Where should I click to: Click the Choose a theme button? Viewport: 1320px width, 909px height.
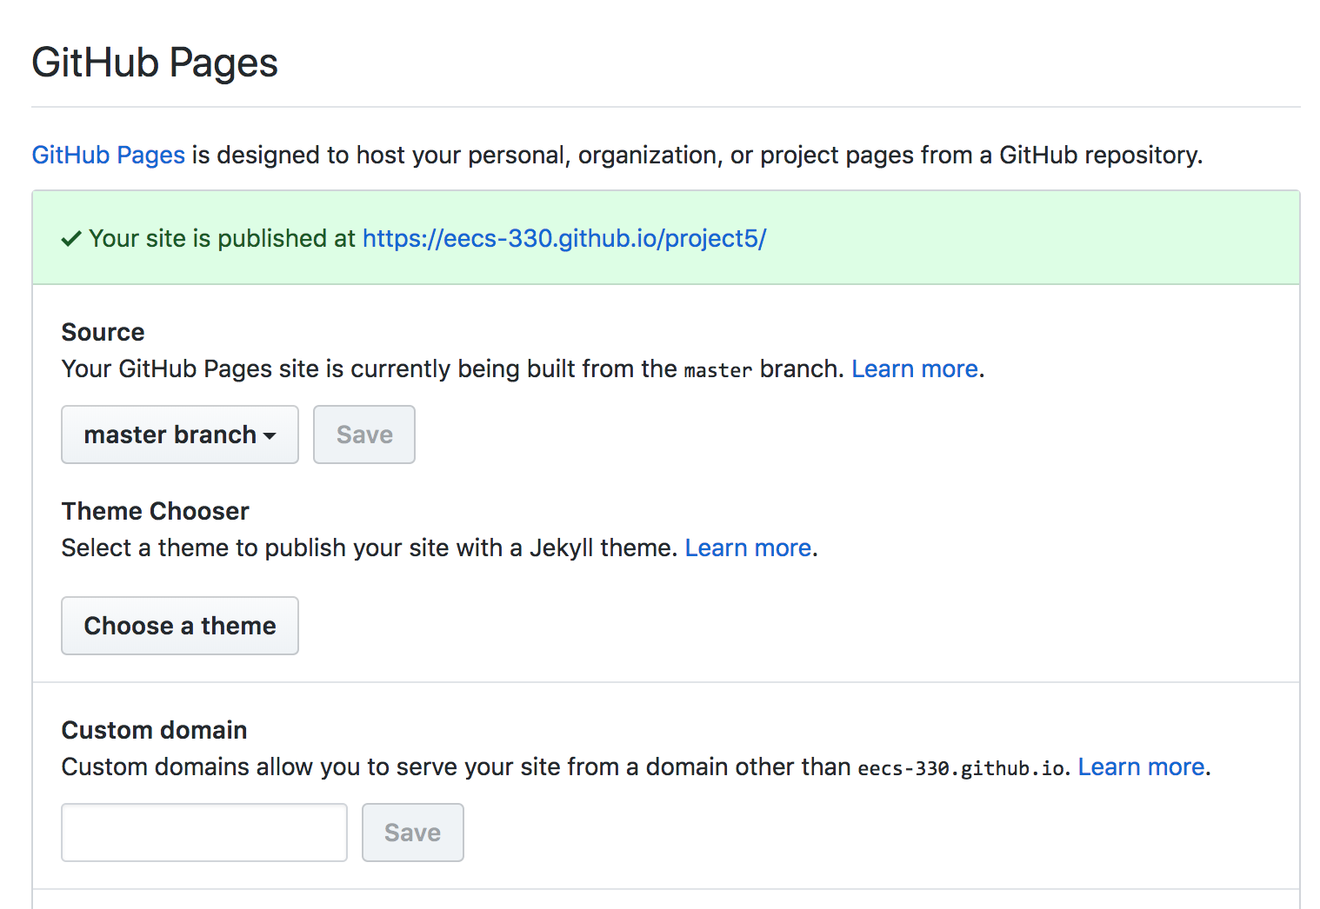[179, 626]
